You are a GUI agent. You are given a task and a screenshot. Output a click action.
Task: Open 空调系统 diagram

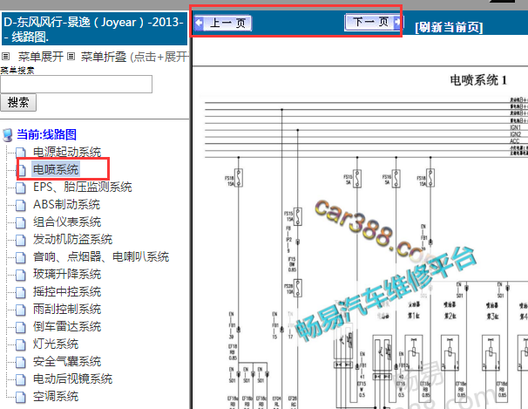tap(56, 396)
